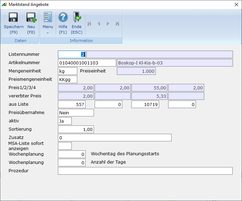Click the first Preis field in Preis1/2/3/4 row
The height and width of the screenshot is (201, 242).
[76, 88]
